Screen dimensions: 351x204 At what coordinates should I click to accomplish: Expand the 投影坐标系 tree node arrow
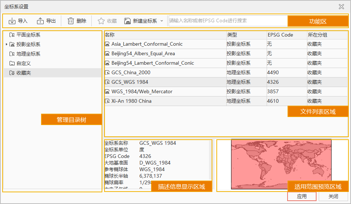7,44
